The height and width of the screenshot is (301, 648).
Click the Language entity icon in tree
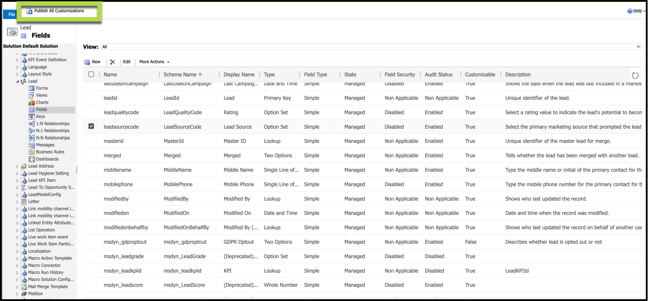[x=24, y=67]
